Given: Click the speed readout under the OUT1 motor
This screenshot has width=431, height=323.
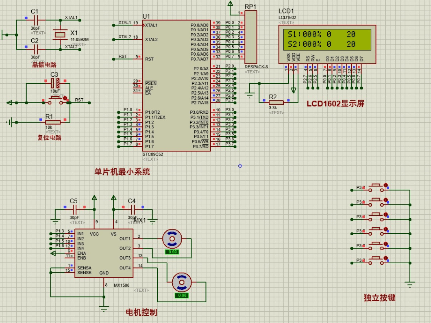Looking at the screenshot, I should (172, 252).
